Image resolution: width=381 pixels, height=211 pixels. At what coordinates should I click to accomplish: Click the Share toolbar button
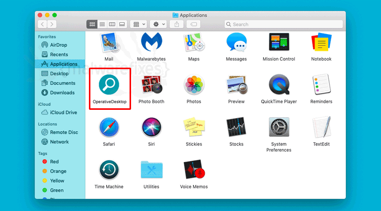pyautogui.click(x=177, y=24)
